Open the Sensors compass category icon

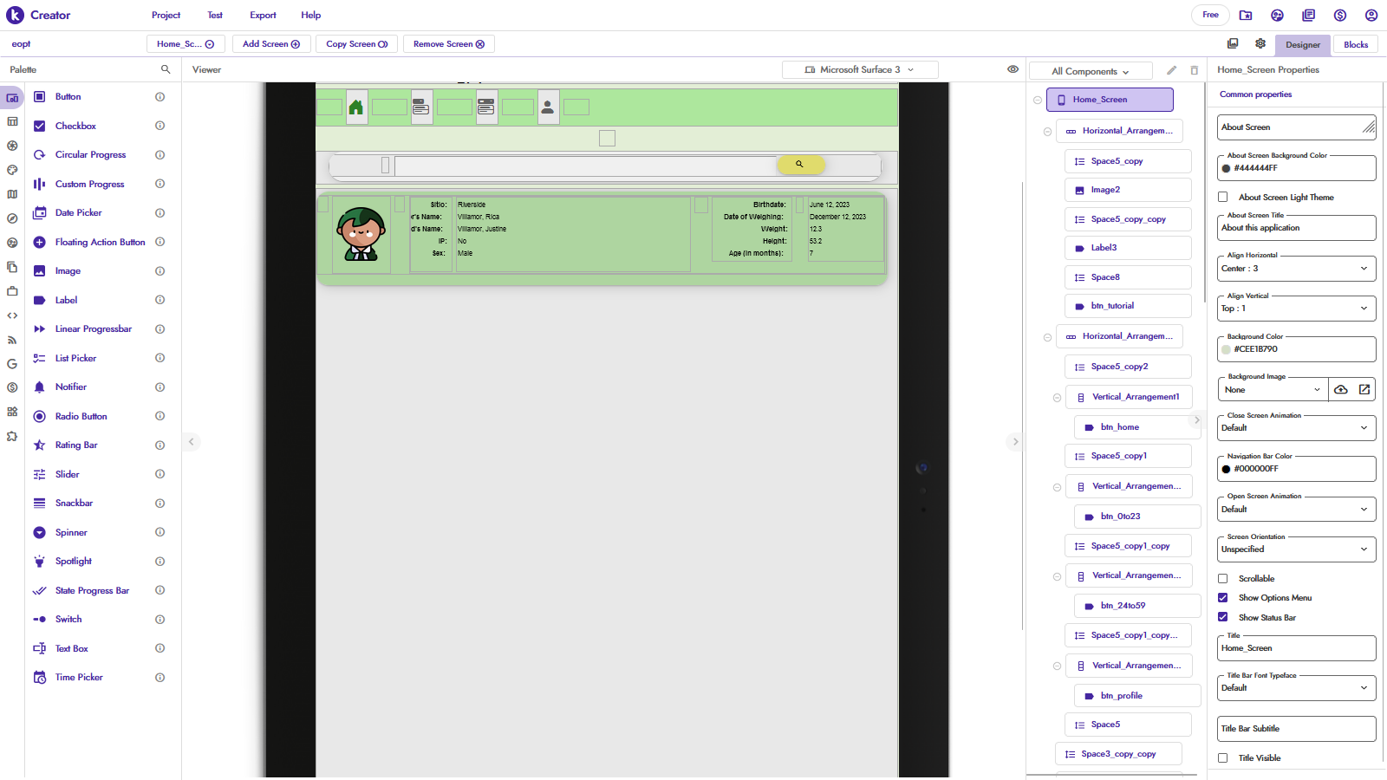pos(12,218)
